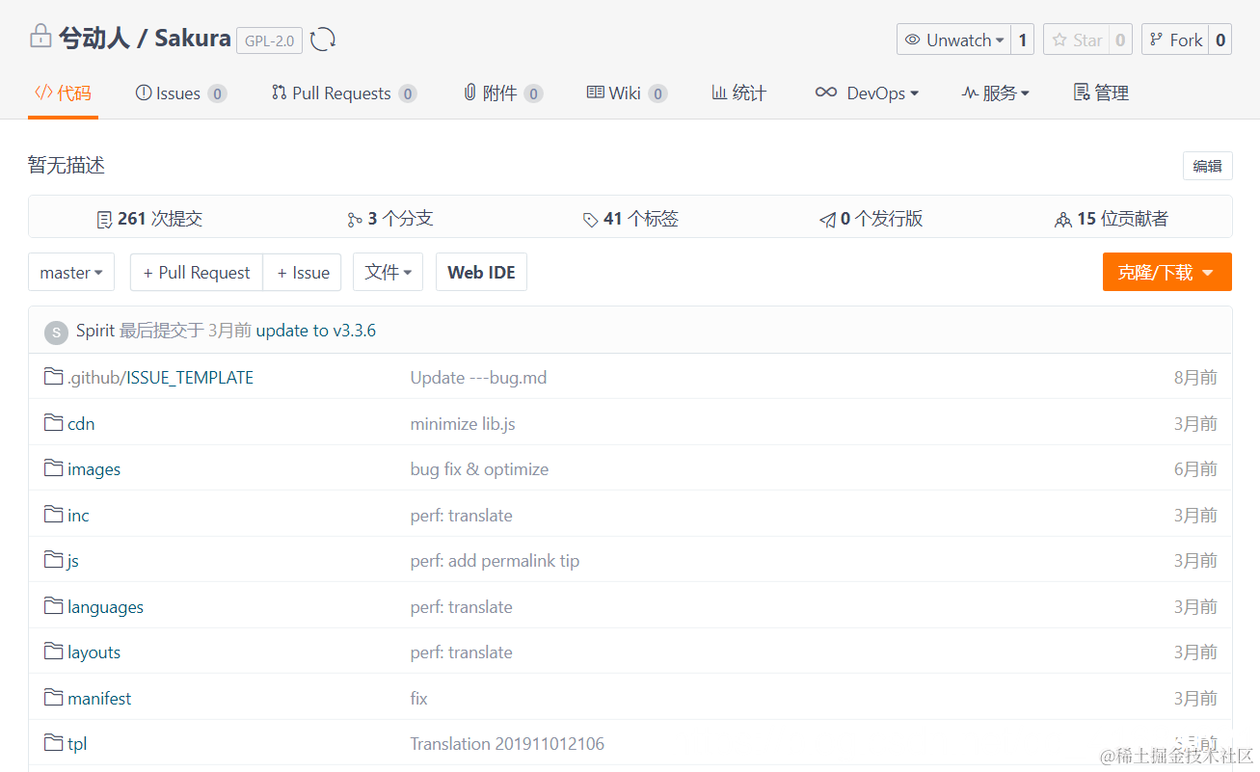The image size is (1260, 772).
Task: Fork the Sakura repository
Action: (x=1175, y=40)
